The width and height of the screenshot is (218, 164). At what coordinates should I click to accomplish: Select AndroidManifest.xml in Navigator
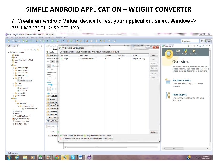click(x=21, y=116)
